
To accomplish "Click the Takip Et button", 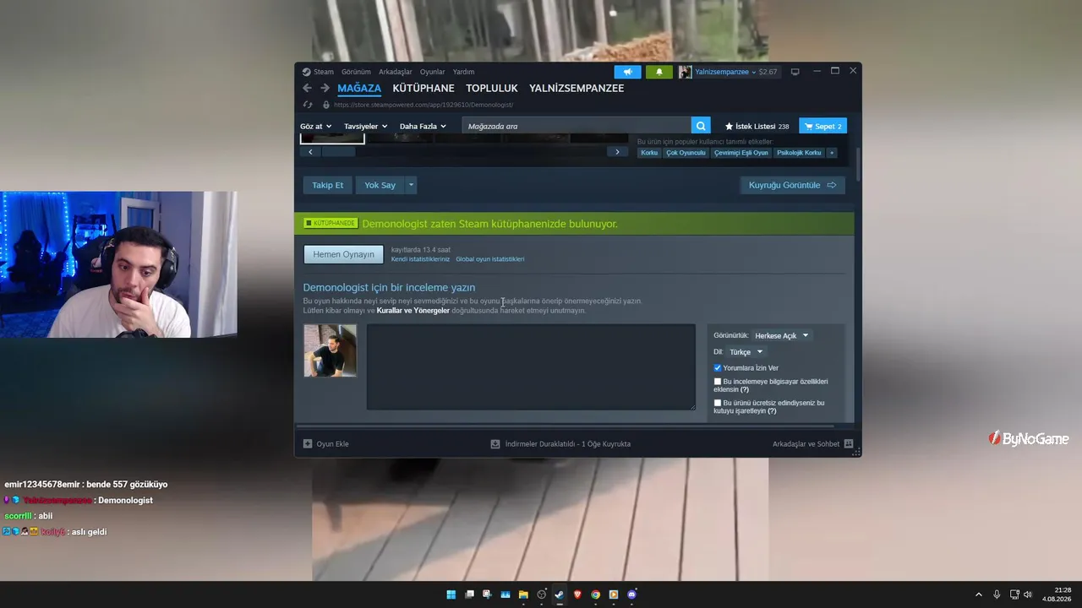I will [328, 185].
